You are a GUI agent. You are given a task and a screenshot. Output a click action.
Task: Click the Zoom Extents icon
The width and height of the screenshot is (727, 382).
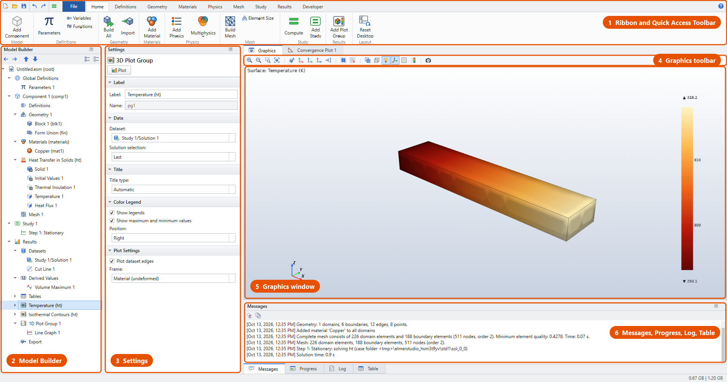(277, 60)
